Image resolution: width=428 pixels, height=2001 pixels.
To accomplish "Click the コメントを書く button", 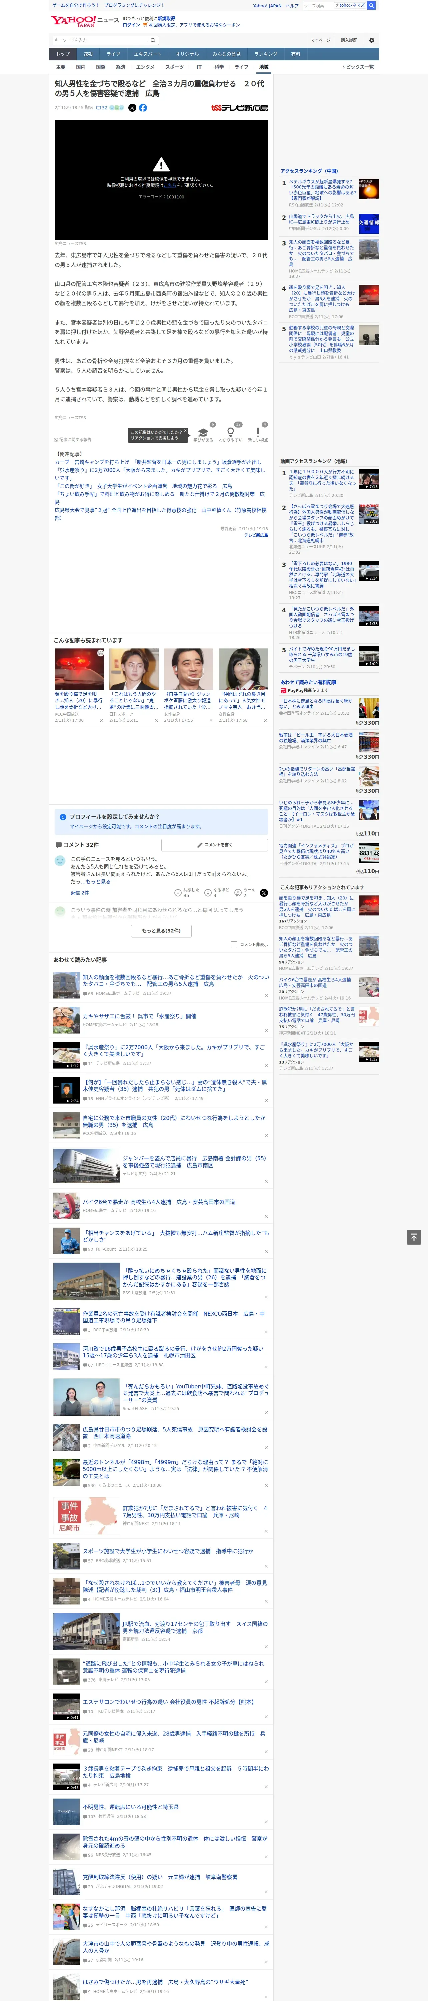I will tap(214, 844).
